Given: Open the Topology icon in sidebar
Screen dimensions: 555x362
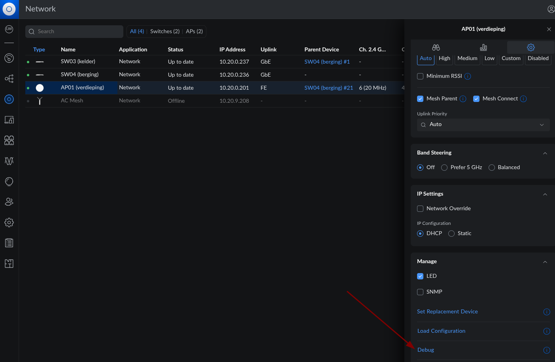Looking at the screenshot, I should click(x=9, y=79).
